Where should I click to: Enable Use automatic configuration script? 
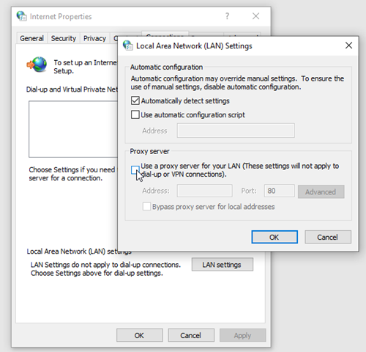pos(135,114)
